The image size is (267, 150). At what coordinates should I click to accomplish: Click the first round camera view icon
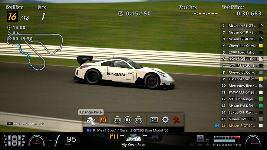point(117,120)
